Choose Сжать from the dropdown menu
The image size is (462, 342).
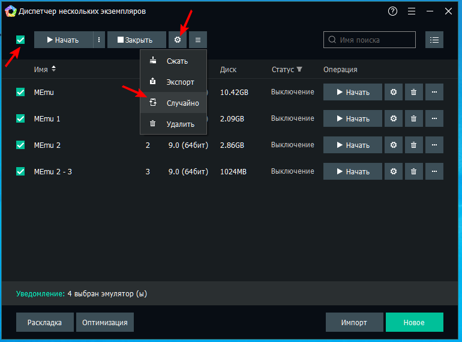173,61
